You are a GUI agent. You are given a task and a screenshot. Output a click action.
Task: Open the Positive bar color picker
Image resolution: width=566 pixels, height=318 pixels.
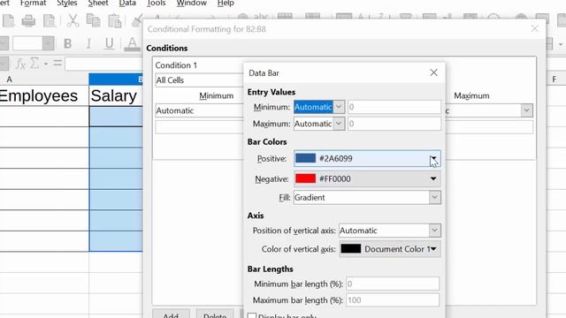[367, 159]
